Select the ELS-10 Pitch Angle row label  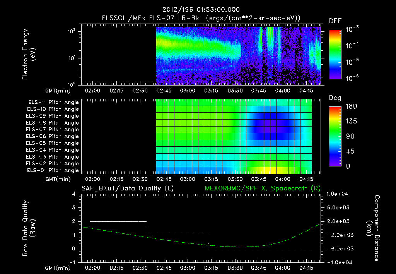(x=53, y=109)
